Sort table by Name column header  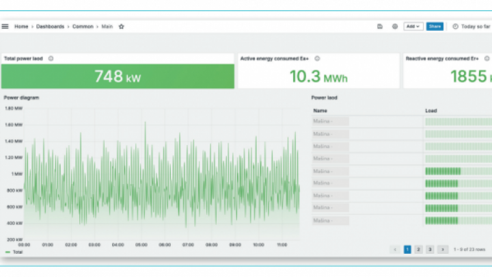tap(320, 110)
